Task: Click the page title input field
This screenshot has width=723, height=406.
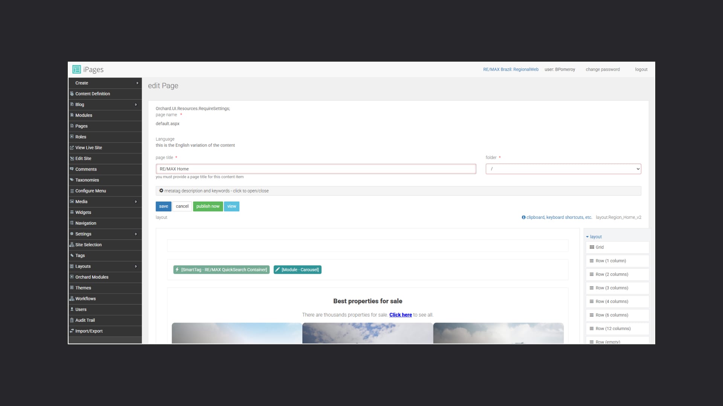Action: [x=316, y=169]
